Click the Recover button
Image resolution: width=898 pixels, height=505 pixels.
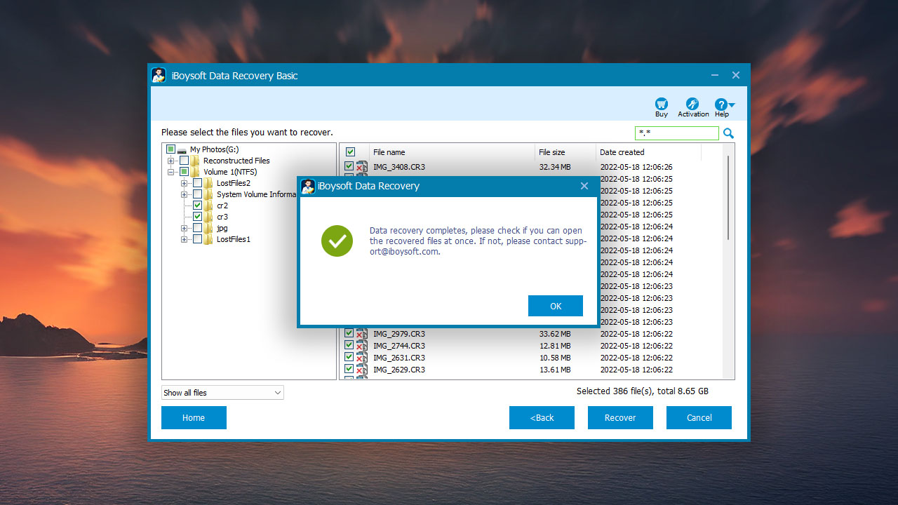tap(620, 417)
